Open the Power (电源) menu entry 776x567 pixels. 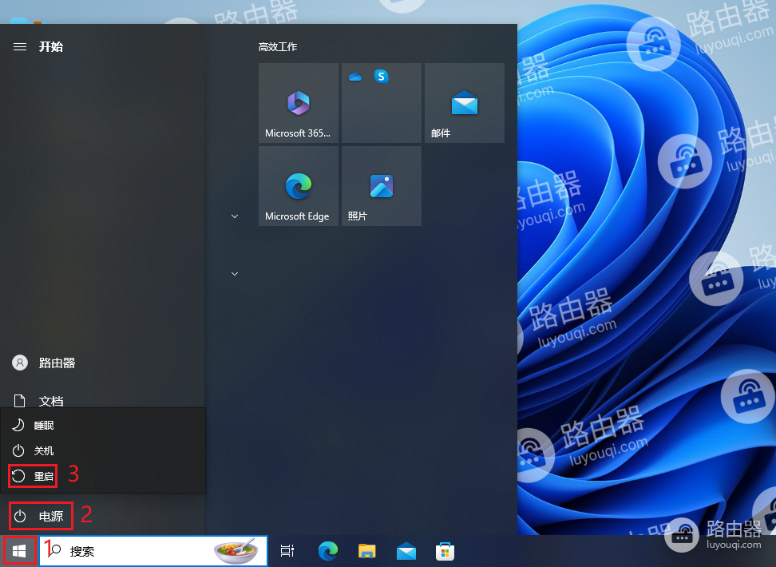click(41, 516)
